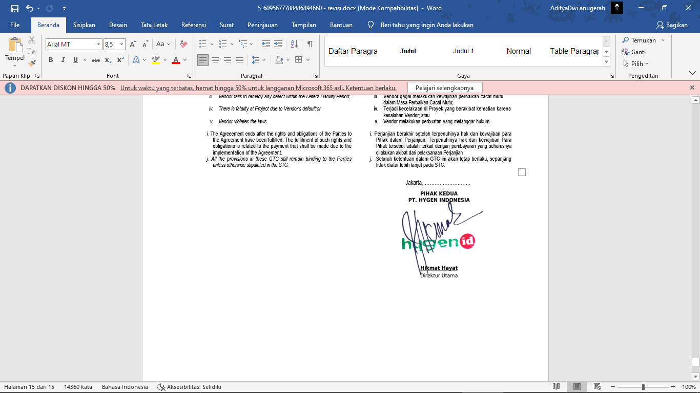This screenshot has height=393, width=700.
Task: Click the Pelajari selengkapnya button
Action: (x=444, y=88)
